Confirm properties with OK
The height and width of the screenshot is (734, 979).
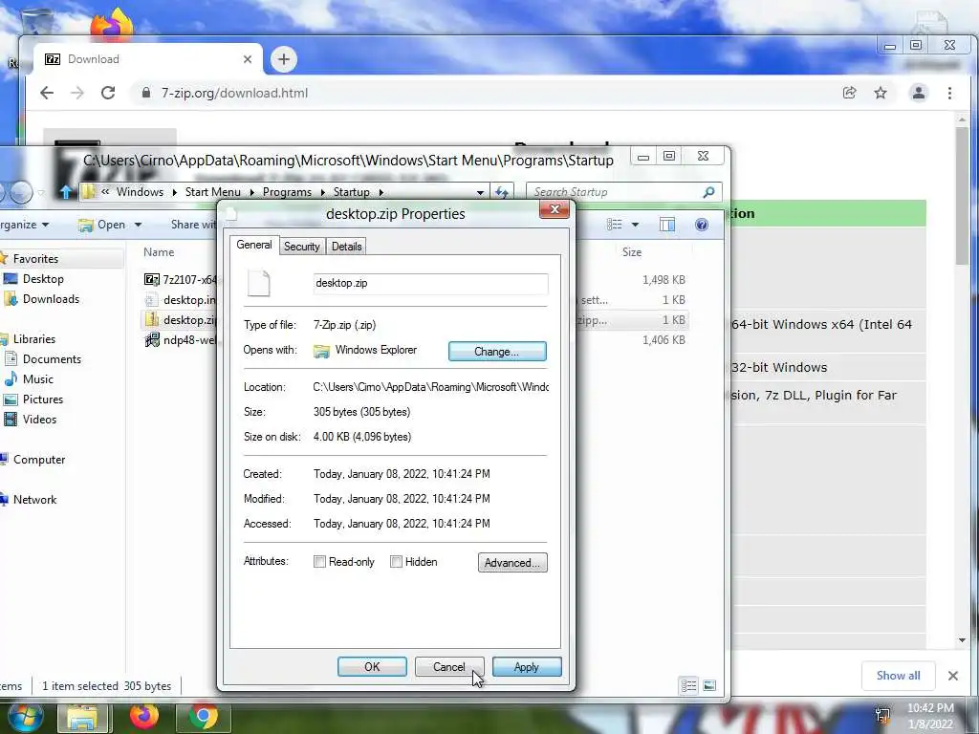(372, 666)
